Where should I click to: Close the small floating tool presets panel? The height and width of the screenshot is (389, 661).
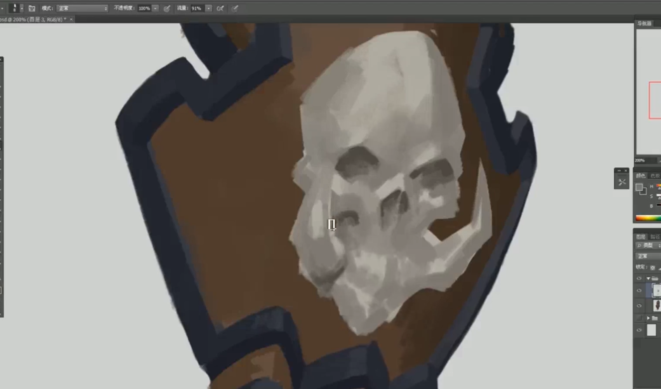tap(626, 171)
